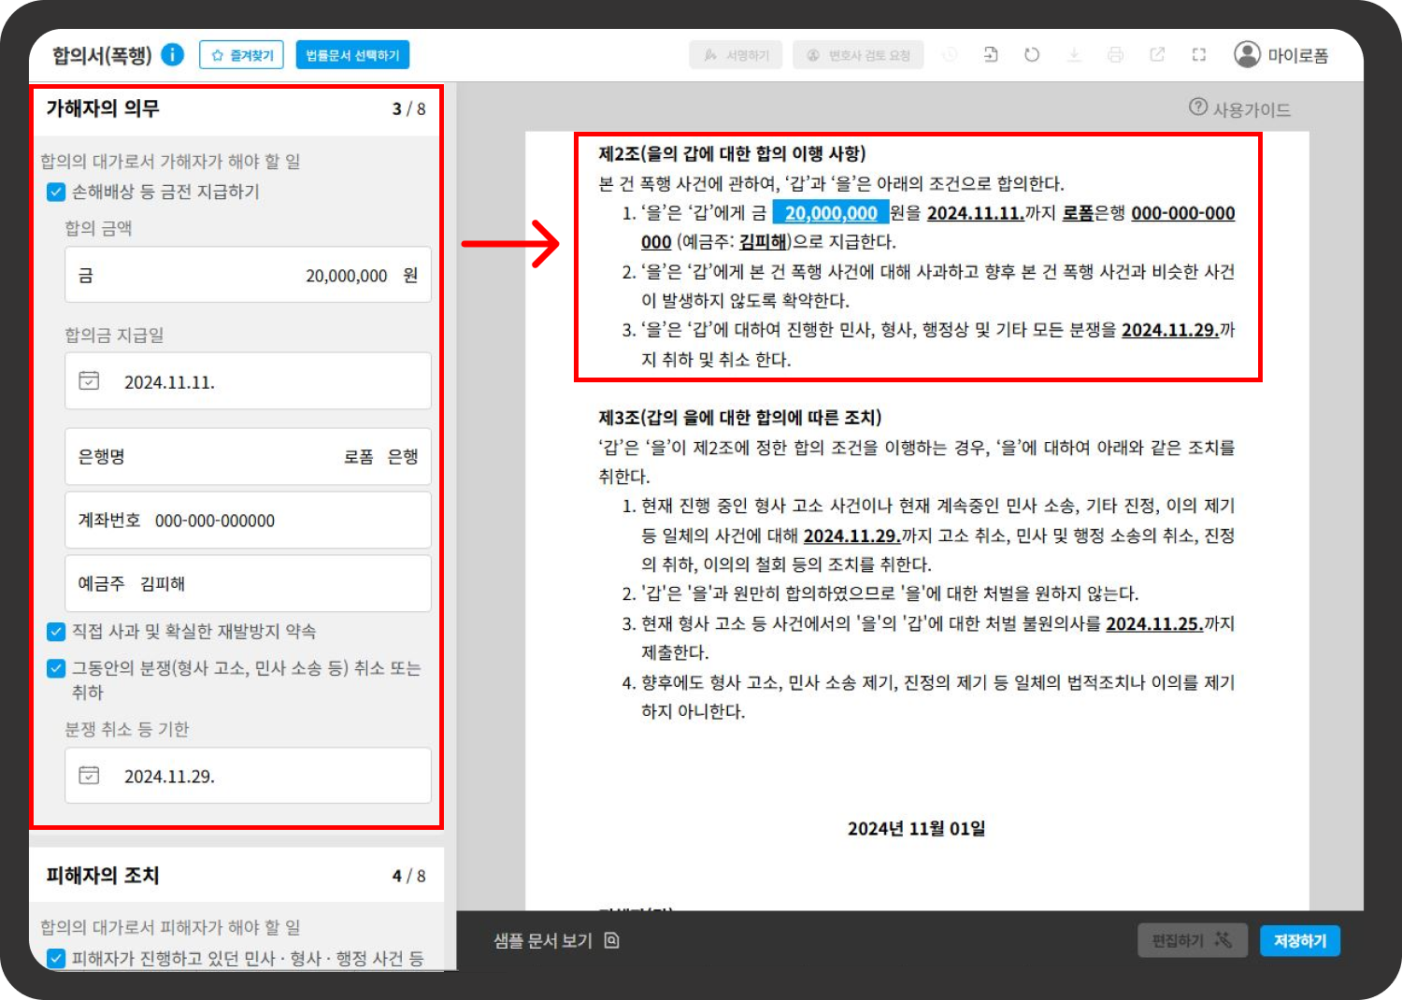Click underlined date 2024.11.11. in 제2조
Image resolution: width=1402 pixels, height=1000 pixels.
[x=976, y=213]
